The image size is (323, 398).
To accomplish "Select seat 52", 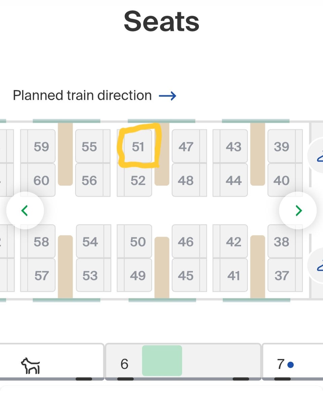I will tap(138, 181).
